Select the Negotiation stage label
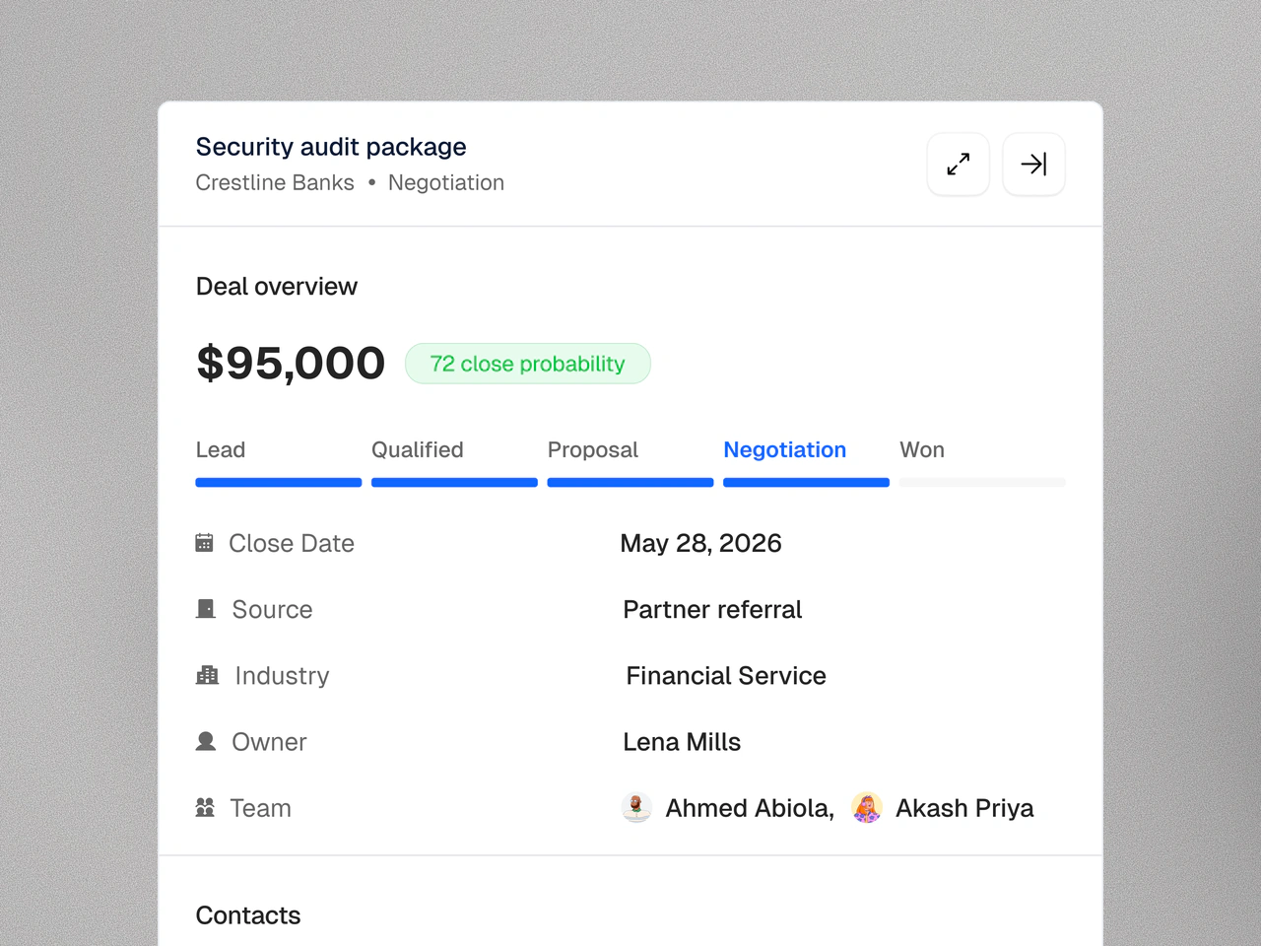This screenshot has width=1261, height=946. click(x=785, y=449)
